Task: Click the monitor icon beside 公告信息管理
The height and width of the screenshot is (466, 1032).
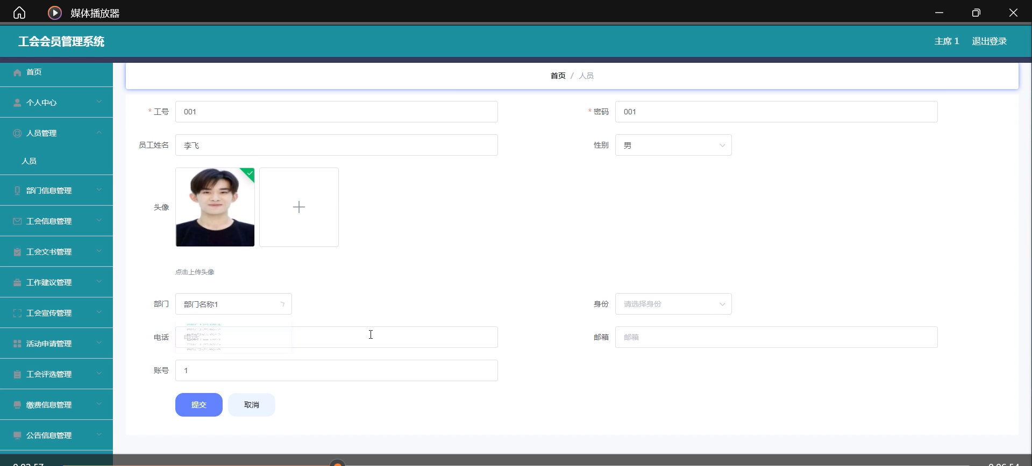Action: click(x=17, y=435)
